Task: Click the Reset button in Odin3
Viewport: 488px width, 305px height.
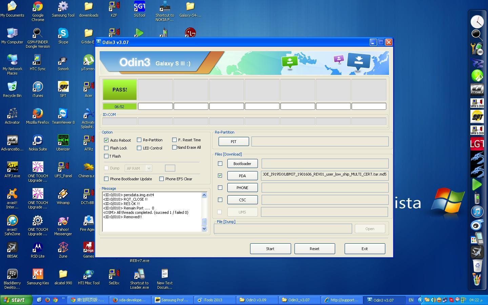Action: click(x=314, y=248)
